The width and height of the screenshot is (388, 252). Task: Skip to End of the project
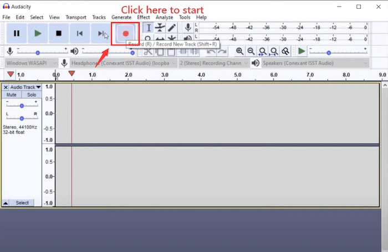101,33
